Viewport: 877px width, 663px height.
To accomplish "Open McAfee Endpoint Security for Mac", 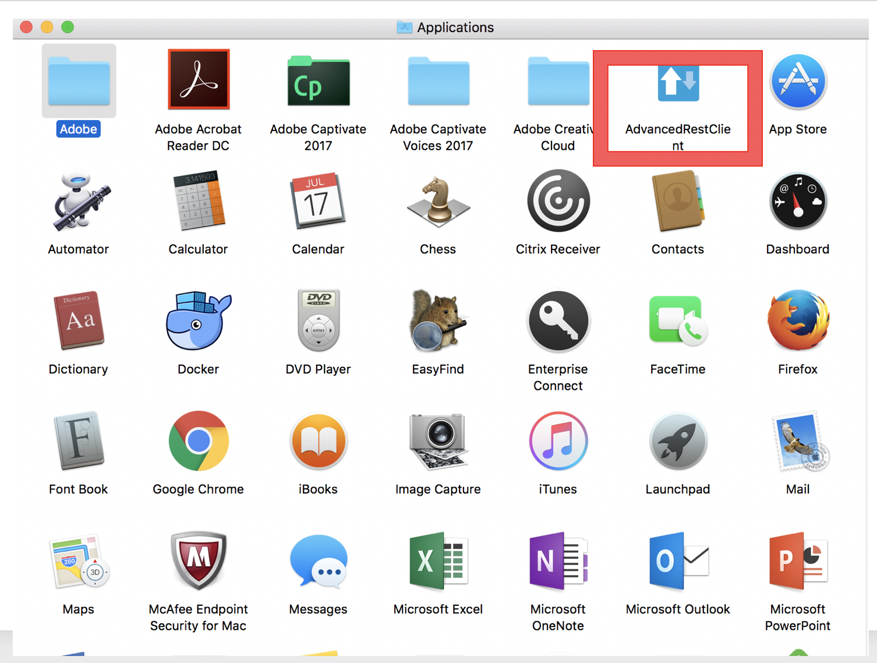I will click(199, 561).
